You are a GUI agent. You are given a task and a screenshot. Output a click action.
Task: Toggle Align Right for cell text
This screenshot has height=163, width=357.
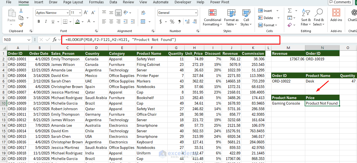[118, 21]
